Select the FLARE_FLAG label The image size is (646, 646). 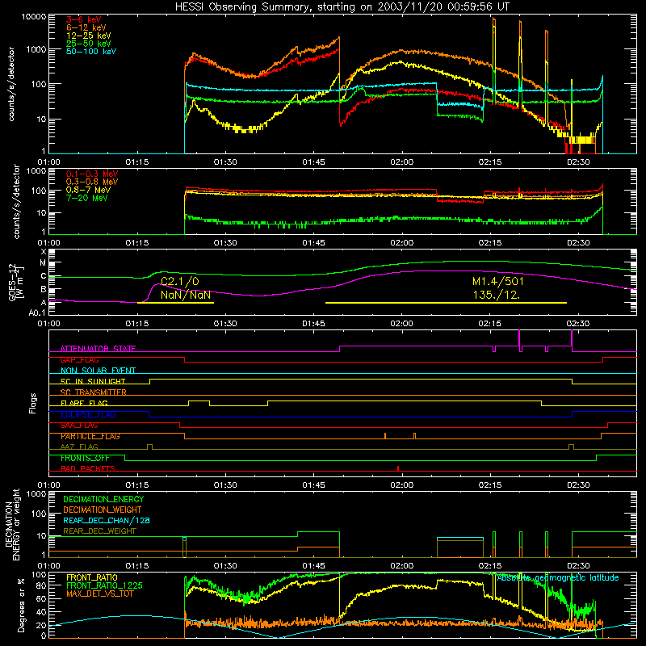click(x=84, y=403)
